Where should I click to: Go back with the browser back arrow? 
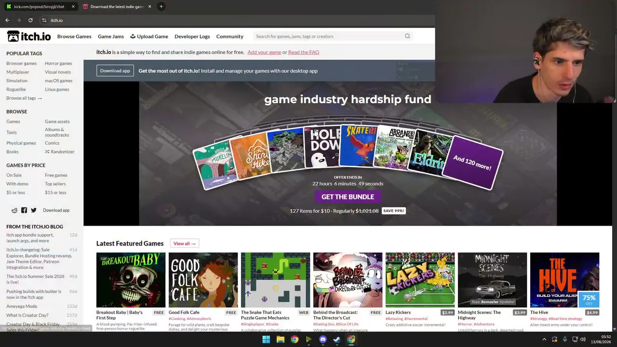7,20
